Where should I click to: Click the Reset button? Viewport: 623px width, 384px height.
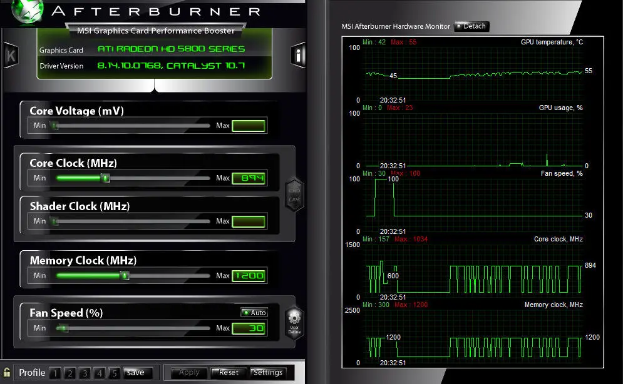tap(228, 373)
